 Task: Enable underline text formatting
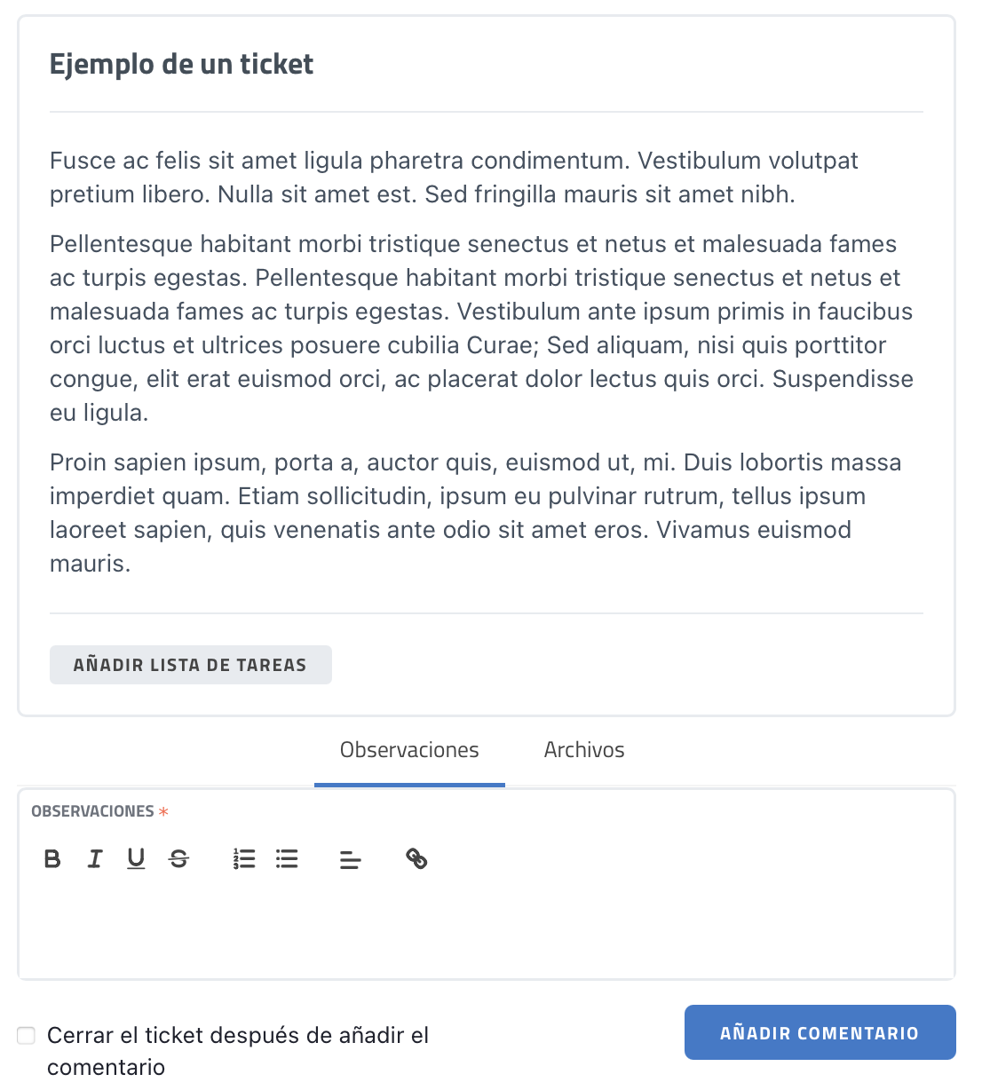[136, 858]
